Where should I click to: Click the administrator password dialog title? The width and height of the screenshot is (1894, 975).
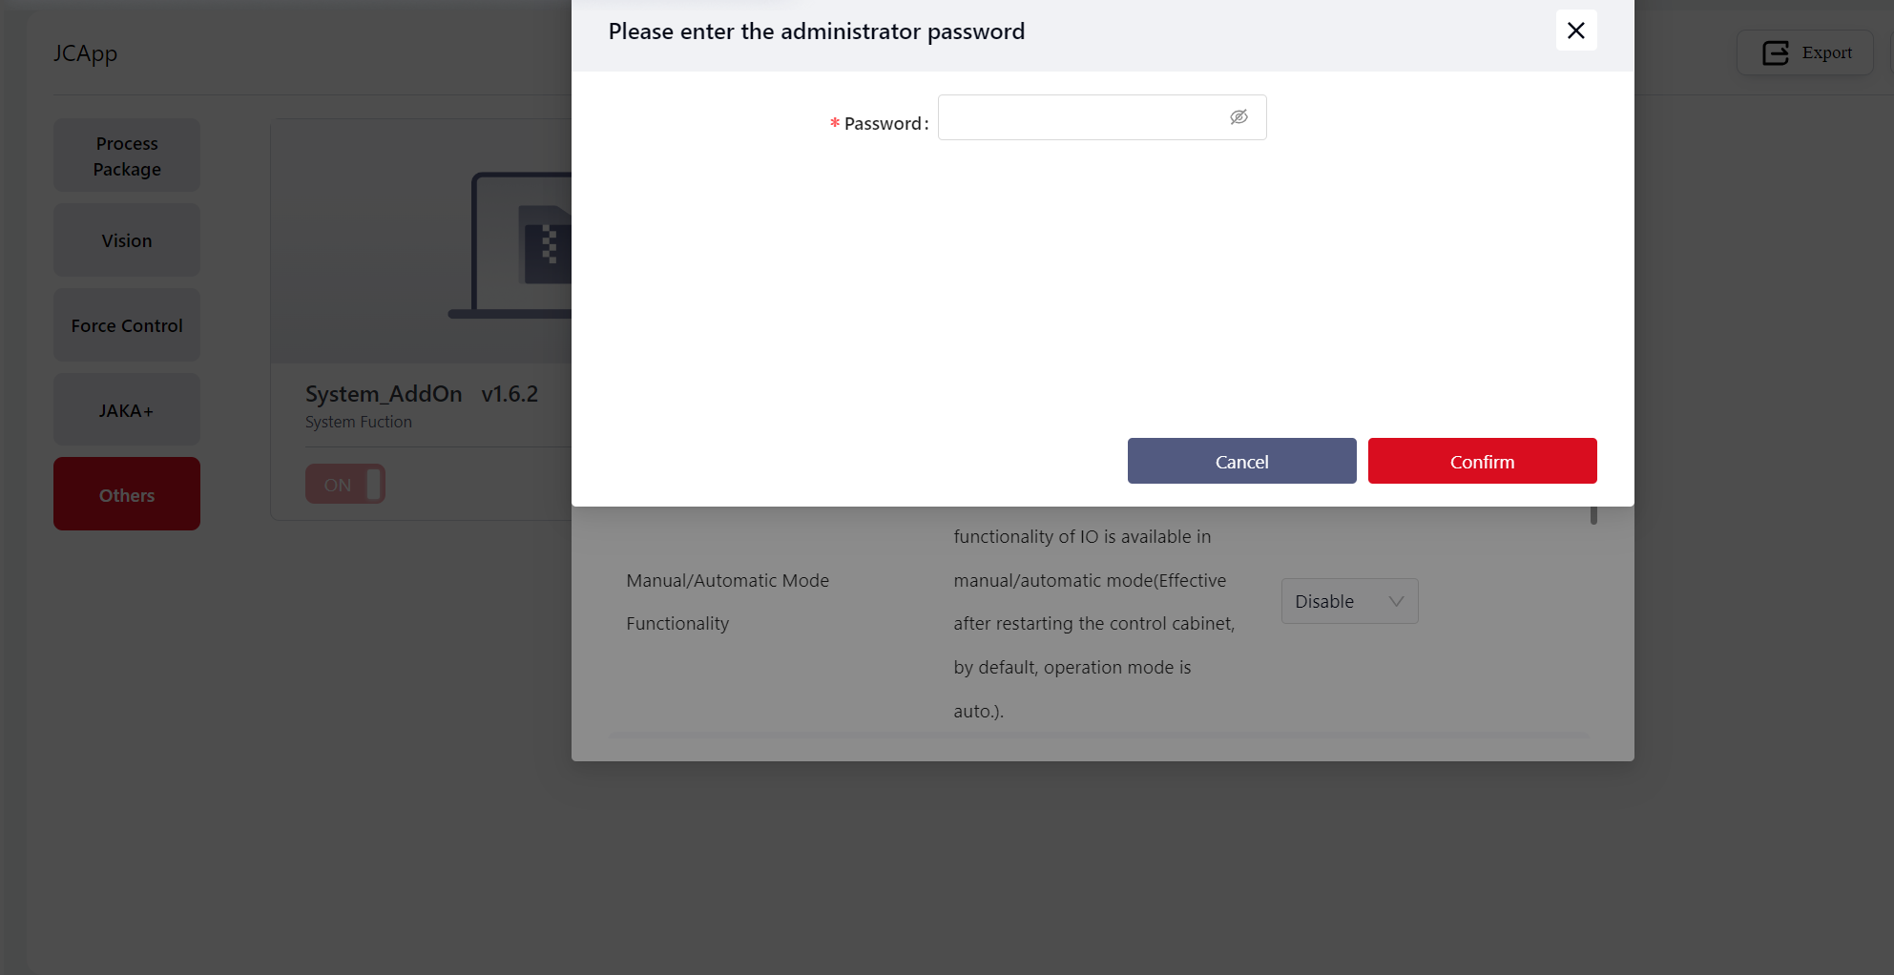[x=816, y=31]
